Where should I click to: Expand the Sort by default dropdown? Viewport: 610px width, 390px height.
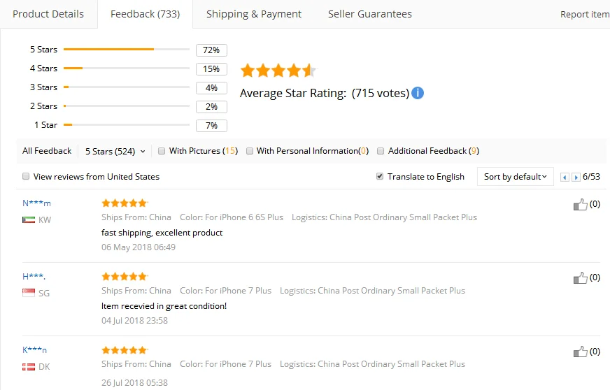[515, 177]
